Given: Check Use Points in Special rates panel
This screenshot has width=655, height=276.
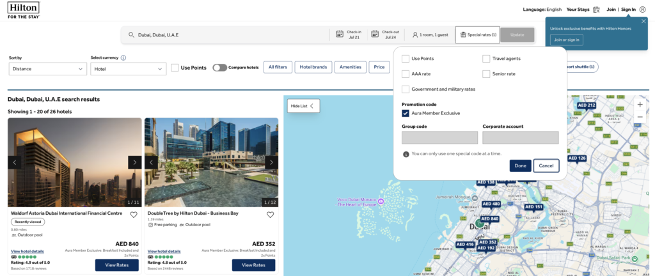Looking at the screenshot, I should [405, 59].
